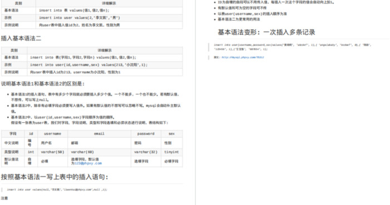Open the 123@phpxy.com email link
Image resolution: width=390 pixels, height=205 pixels.
[88, 163]
